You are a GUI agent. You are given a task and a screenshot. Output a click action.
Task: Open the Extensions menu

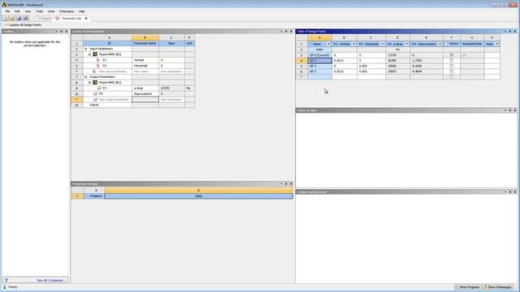pyautogui.click(x=67, y=11)
